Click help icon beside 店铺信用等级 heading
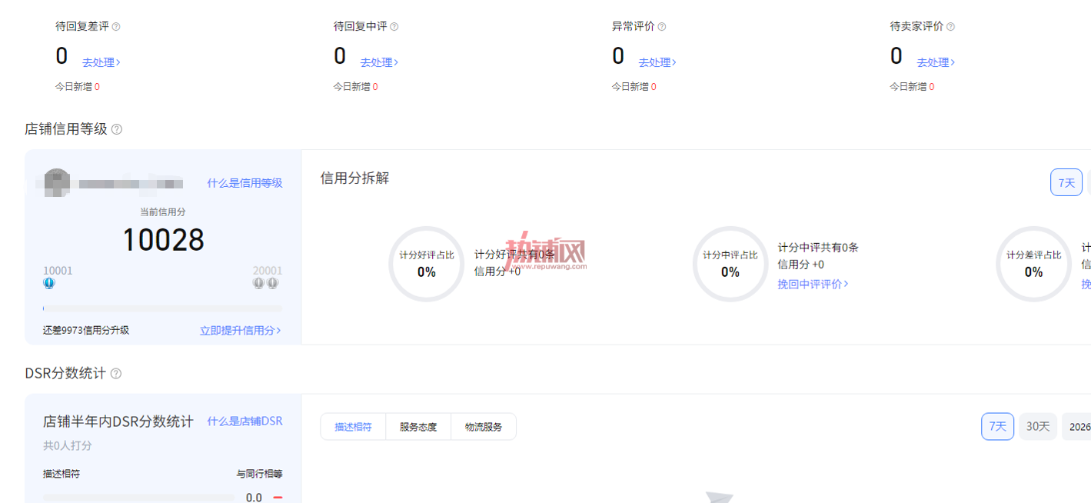Viewport: 1091px width, 503px height. pos(117,129)
